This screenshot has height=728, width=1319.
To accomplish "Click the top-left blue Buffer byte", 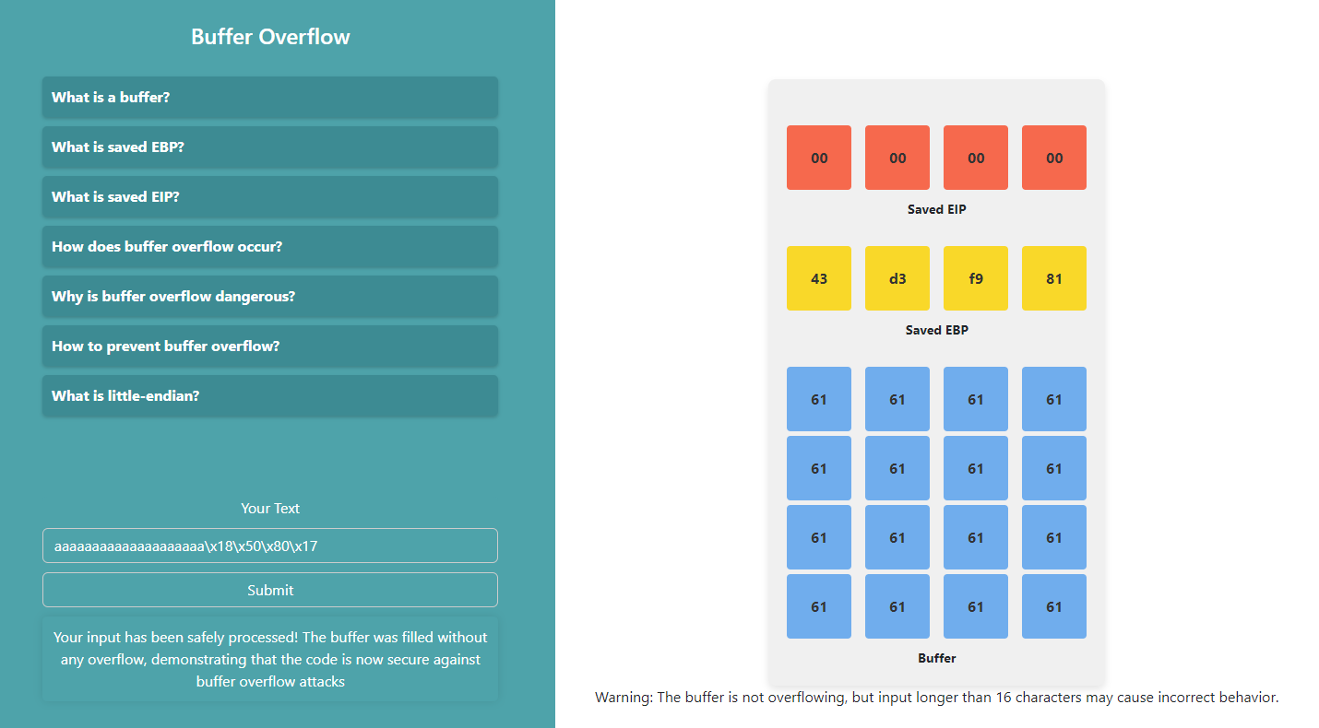I will [x=819, y=399].
